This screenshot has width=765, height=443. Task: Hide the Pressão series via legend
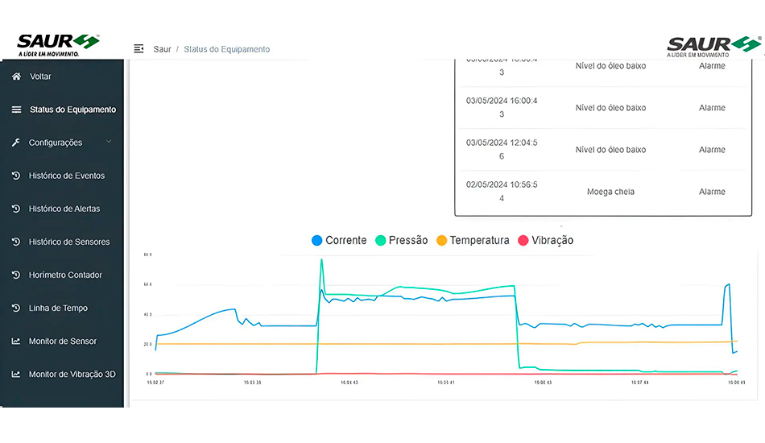[x=401, y=240]
